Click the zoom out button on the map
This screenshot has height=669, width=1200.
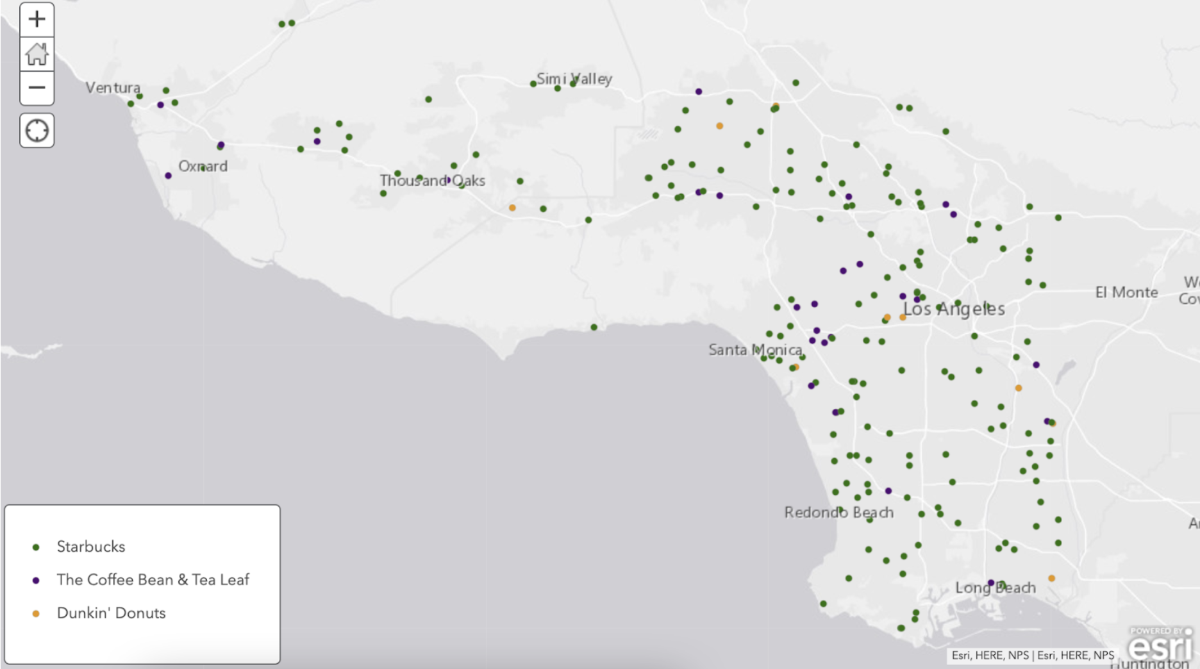click(x=37, y=86)
